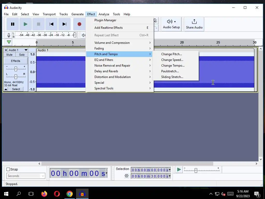Screen dimensions: 265x199
Task: Open Opera from the taskbar
Action: coord(57,194)
